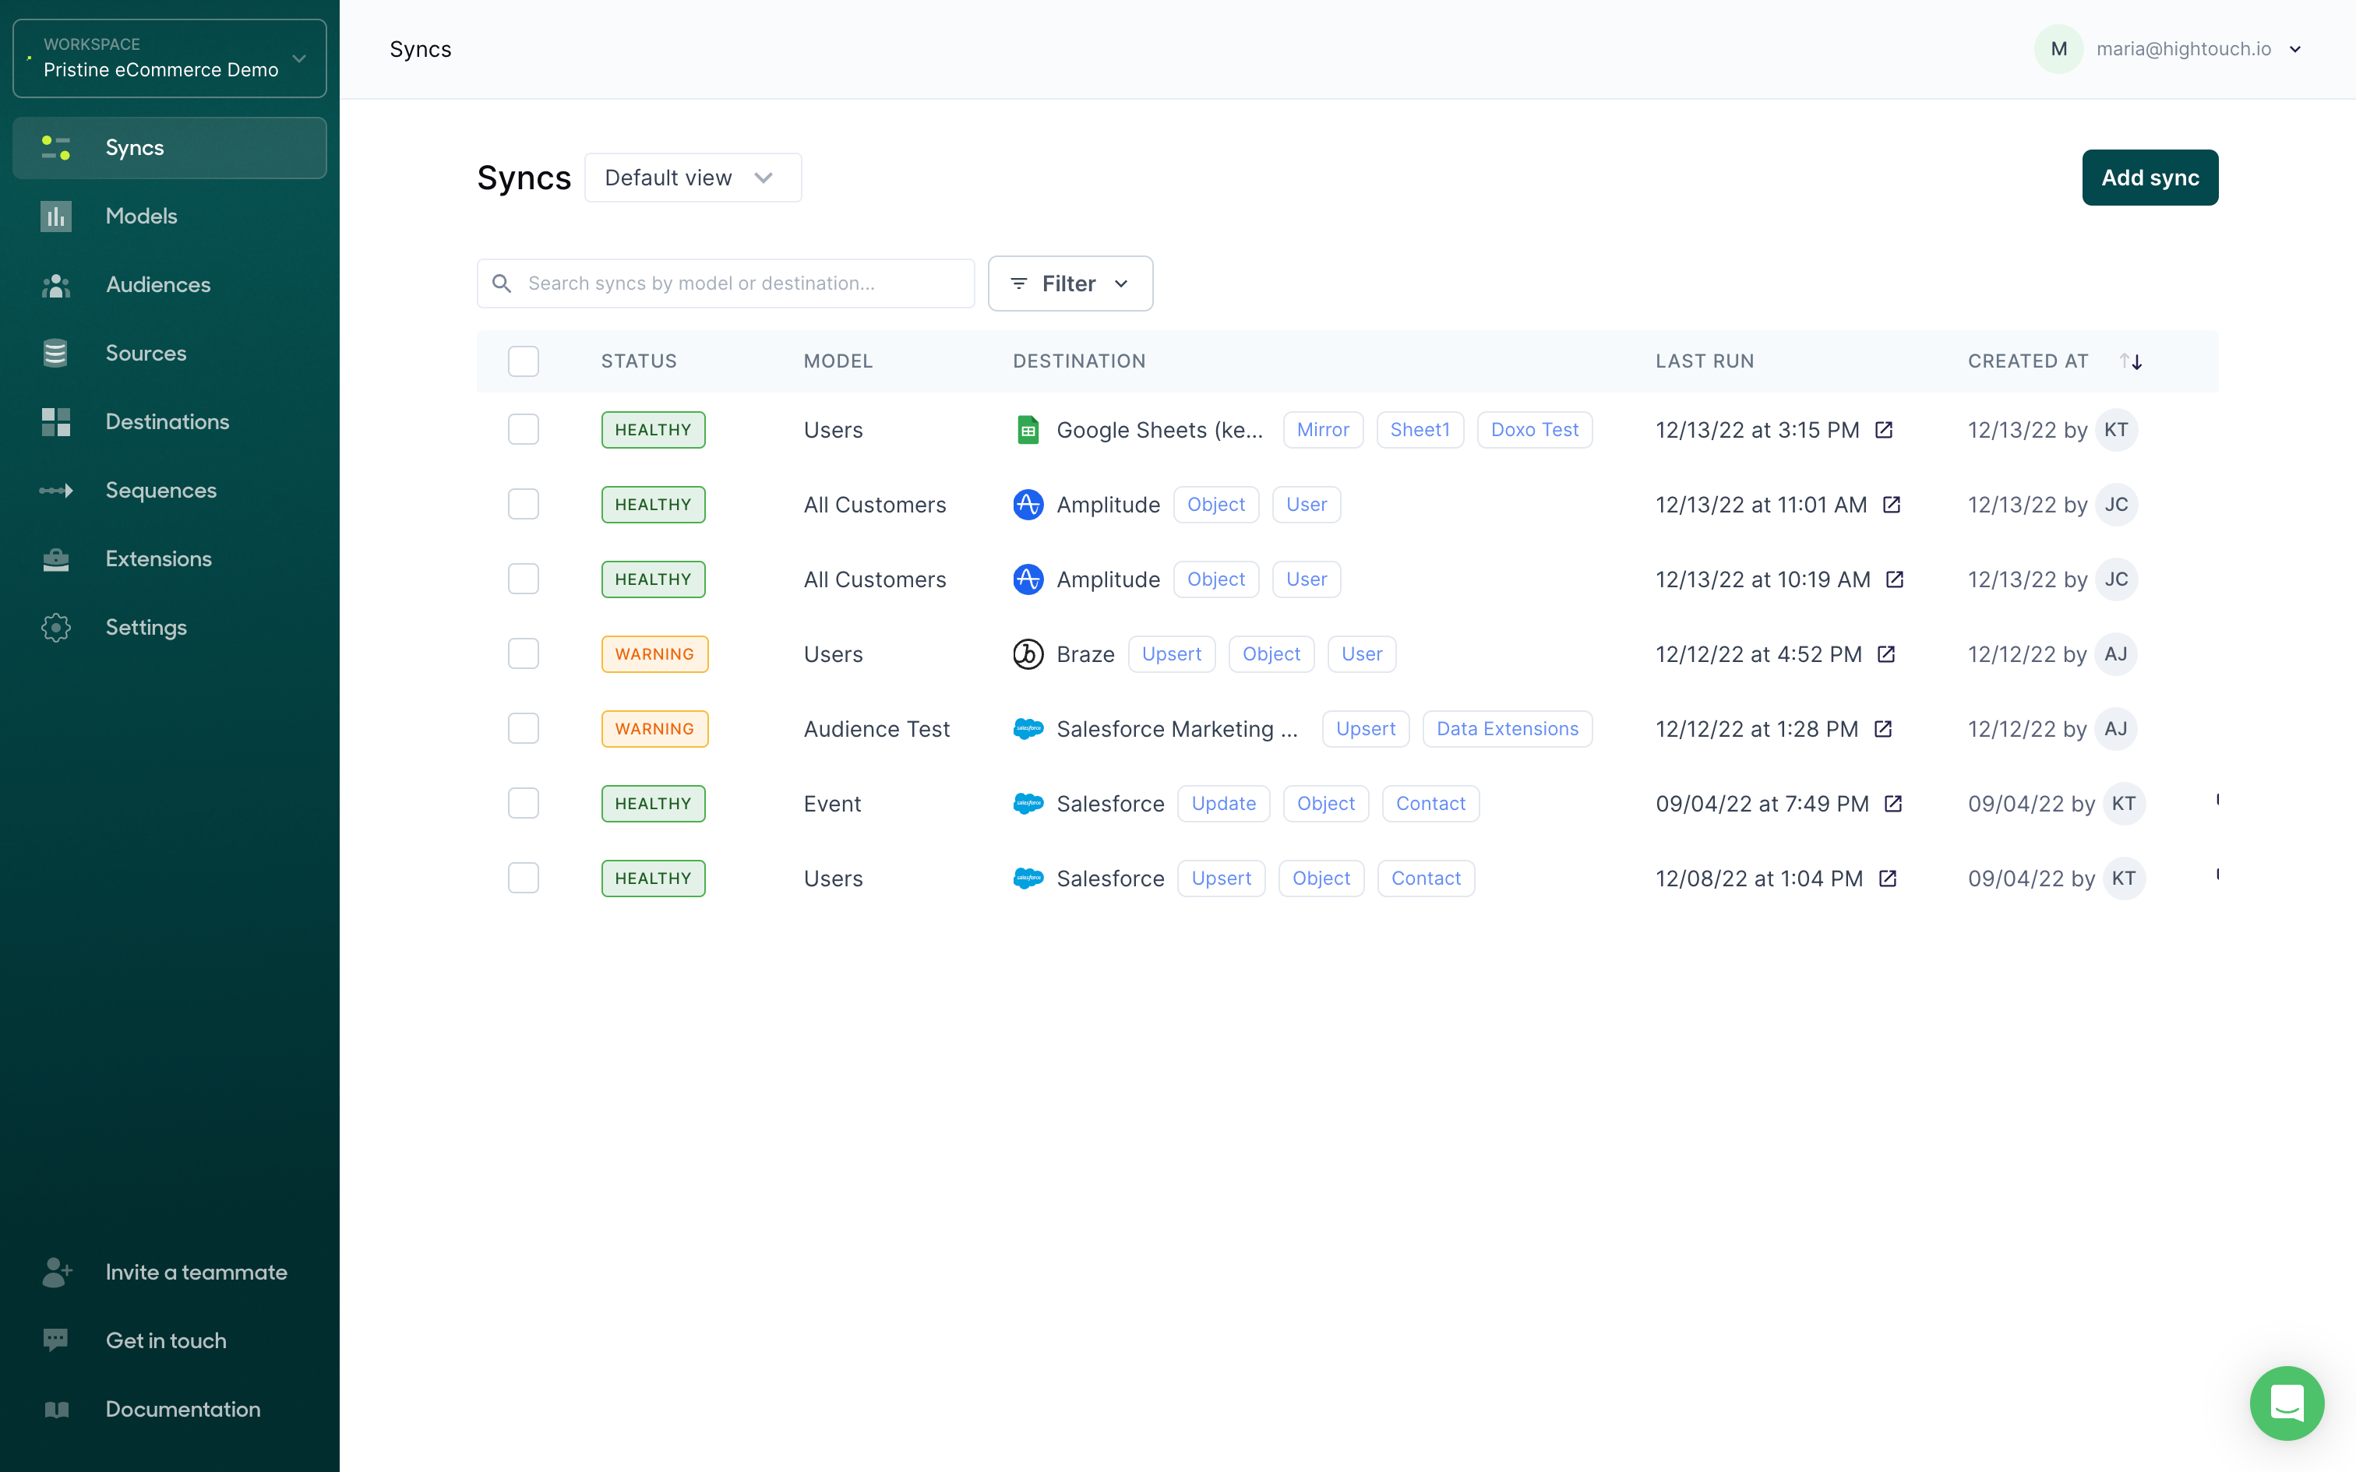Click the Extensions sidebar icon
The height and width of the screenshot is (1472, 2356).
[x=56, y=558]
